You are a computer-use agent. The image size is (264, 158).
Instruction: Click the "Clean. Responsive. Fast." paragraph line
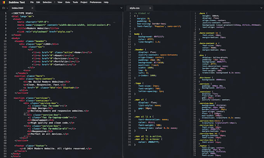45,85
